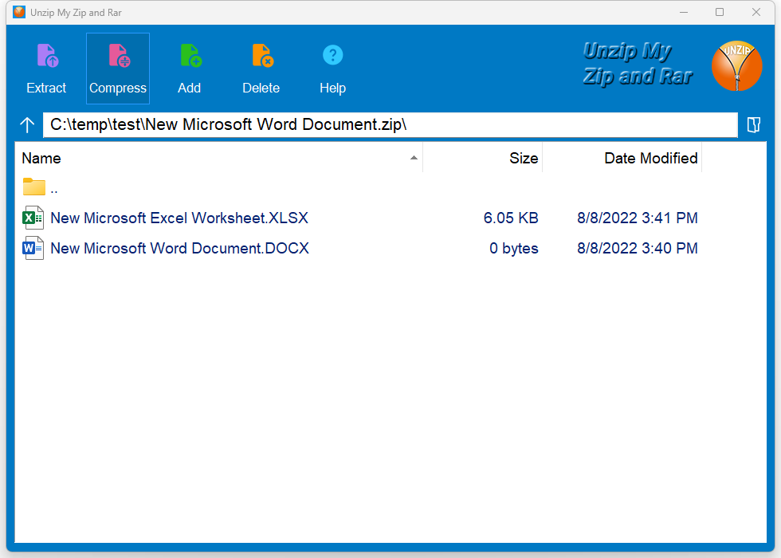Sort files by the Date Modified header
Viewport: 781px width, 558px height.
tap(622, 158)
